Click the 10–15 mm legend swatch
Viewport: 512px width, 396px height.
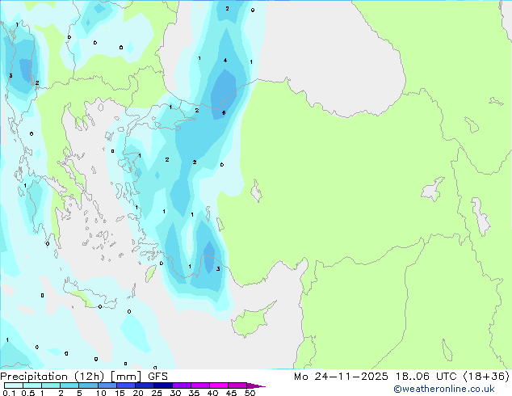(x=107, y=385)
